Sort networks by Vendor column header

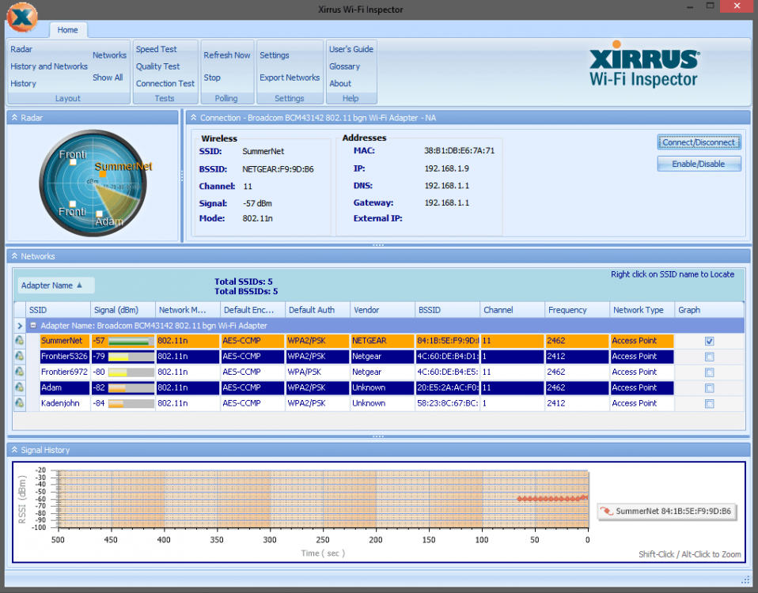[x=382, y=310]
